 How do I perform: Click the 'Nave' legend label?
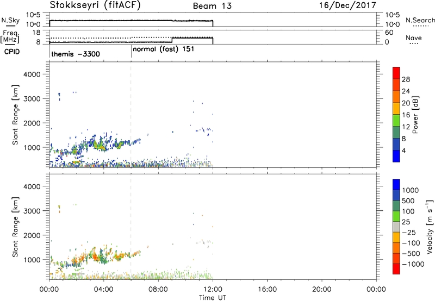(x=414, y=38)
